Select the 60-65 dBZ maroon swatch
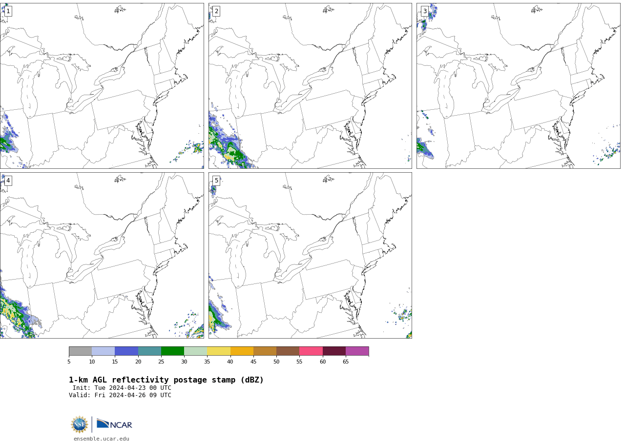Viewport: 625px width, 444px height. (x=334, y=351)
